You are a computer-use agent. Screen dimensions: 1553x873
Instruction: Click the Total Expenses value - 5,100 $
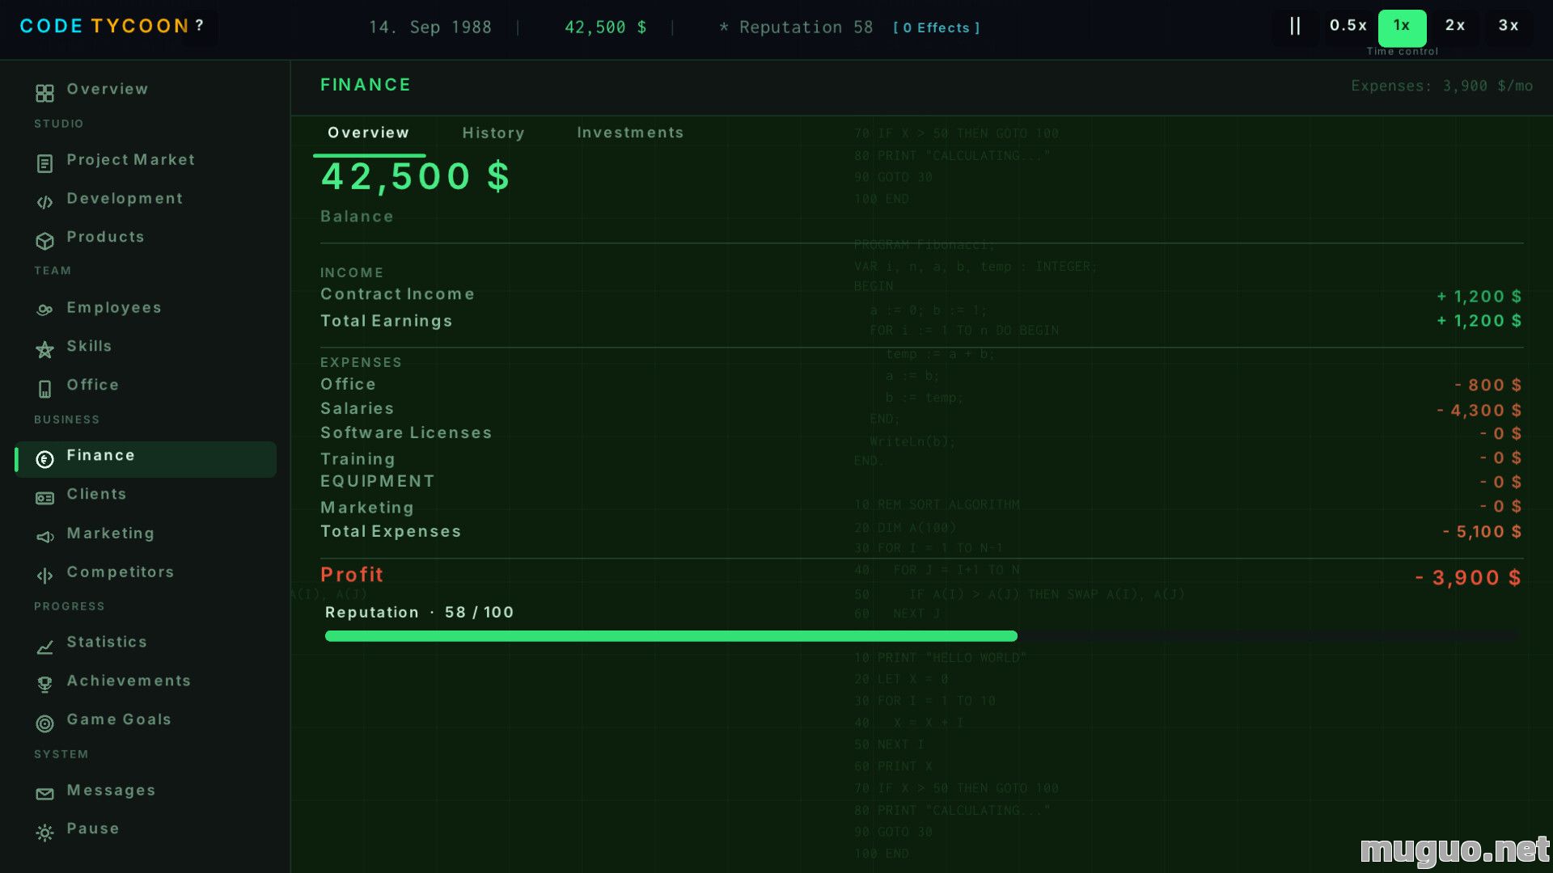click(x=1483, y=533)
